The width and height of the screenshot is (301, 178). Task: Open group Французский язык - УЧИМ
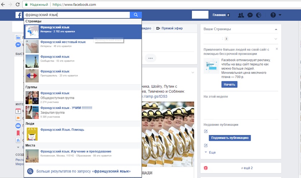pos(83,112)
